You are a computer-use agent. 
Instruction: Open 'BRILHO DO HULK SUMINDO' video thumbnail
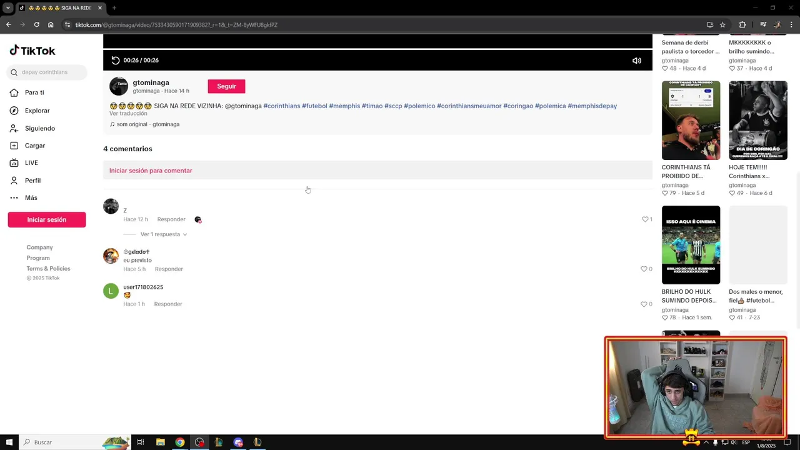coord(691,245)
